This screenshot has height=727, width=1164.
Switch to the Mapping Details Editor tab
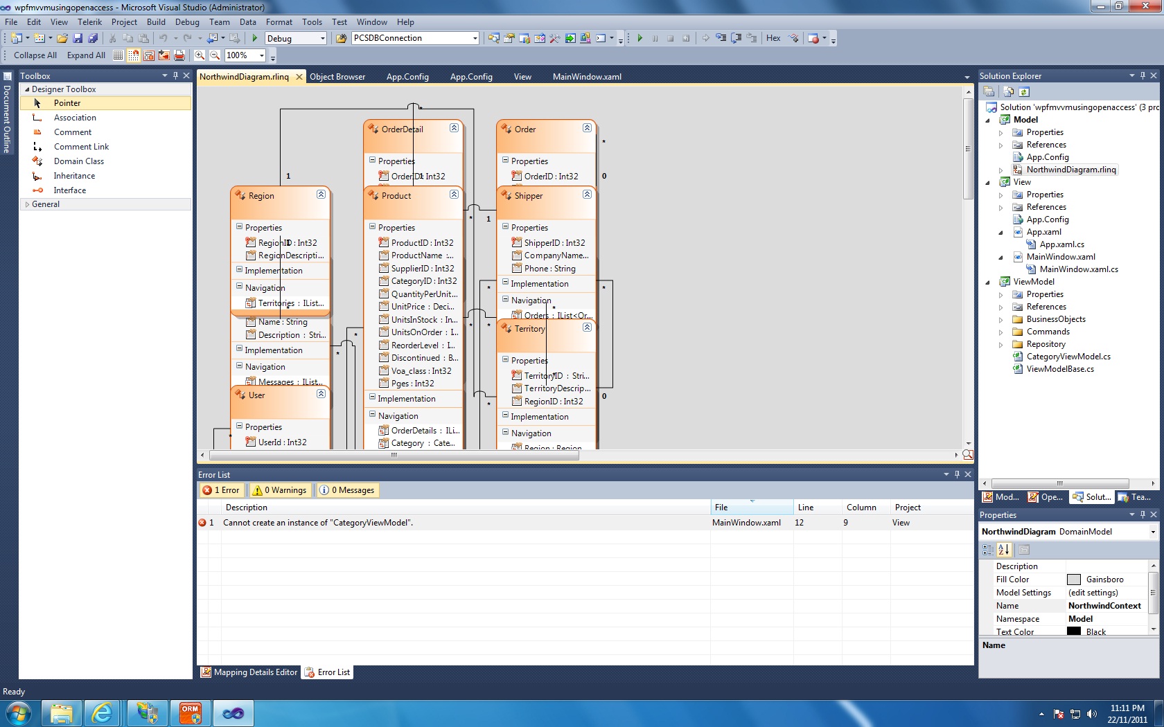click(x=249, y=672)
